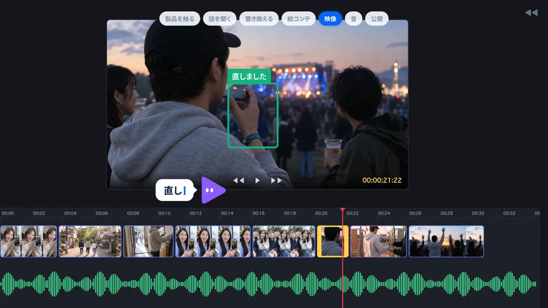This screenshot has width=548, height=308.
Task: Click the green audio waveform track
Action: 268,284
